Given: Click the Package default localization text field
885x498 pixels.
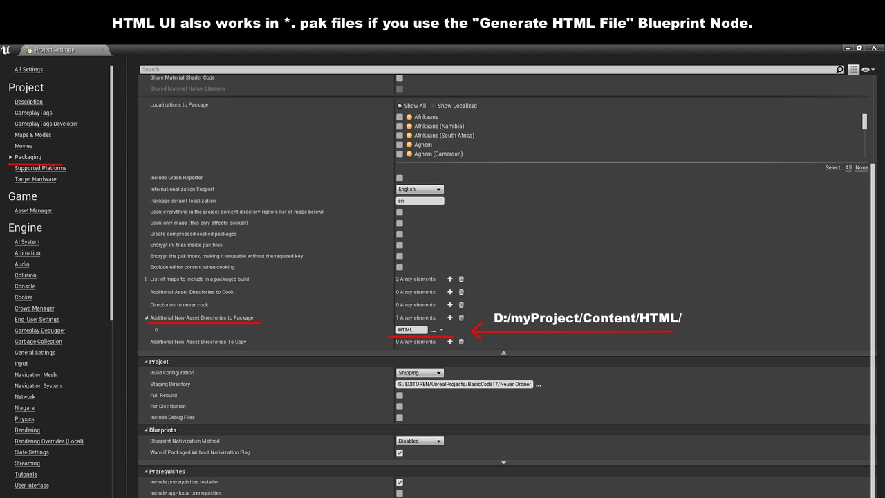Looking at the screenshot, I should (420, 201).
